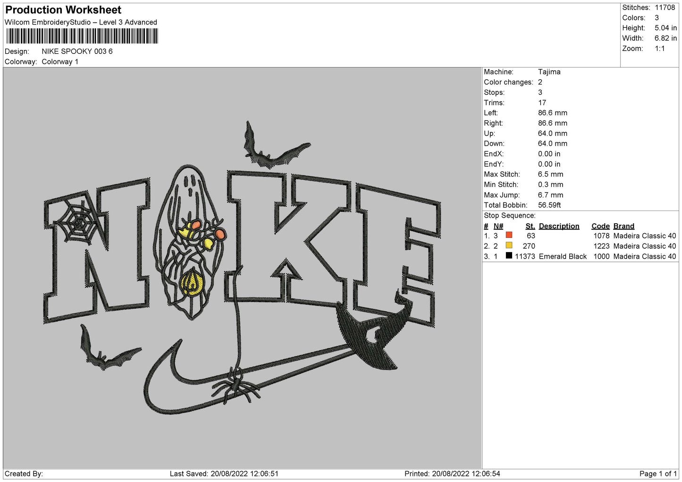Click the barcode under the worksheet title
Screen dimensions: 682x482
[x=82, y=36]
